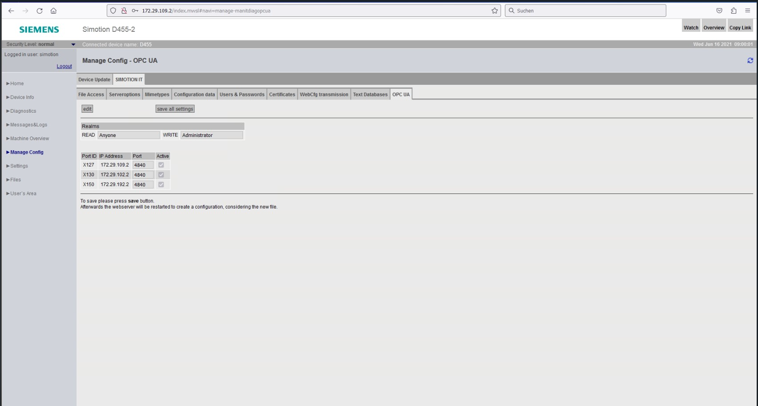
Task: Click the Copy Link button
Action: pyautogui.click(x=740, y=26)
